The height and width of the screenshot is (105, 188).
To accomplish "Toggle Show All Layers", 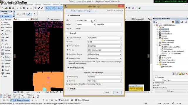I will pos(82,100).
